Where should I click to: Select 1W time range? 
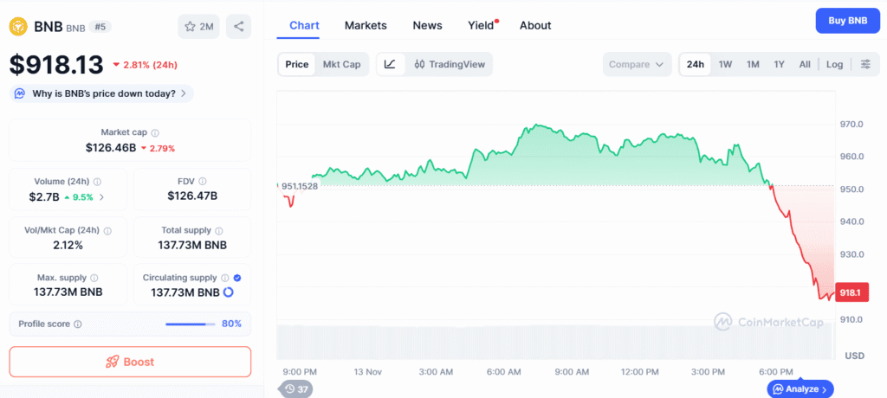(725, 64)
